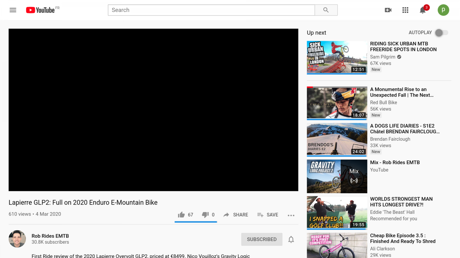Click Sam Pilgrim verified badge
The height and width of the screenshot is (258, 460).
click(x=399, y=57)
